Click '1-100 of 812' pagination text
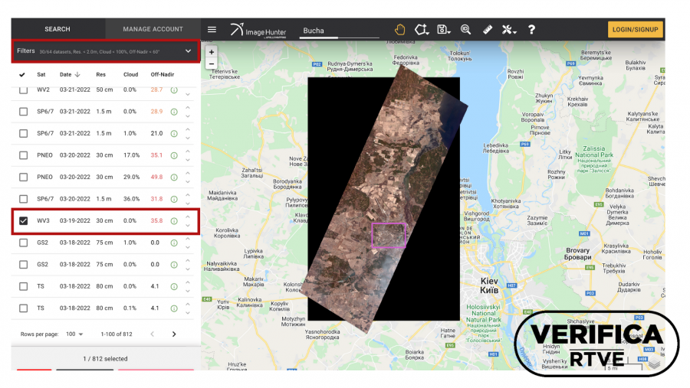The image size is (690, 388). (x=117, y=334)
